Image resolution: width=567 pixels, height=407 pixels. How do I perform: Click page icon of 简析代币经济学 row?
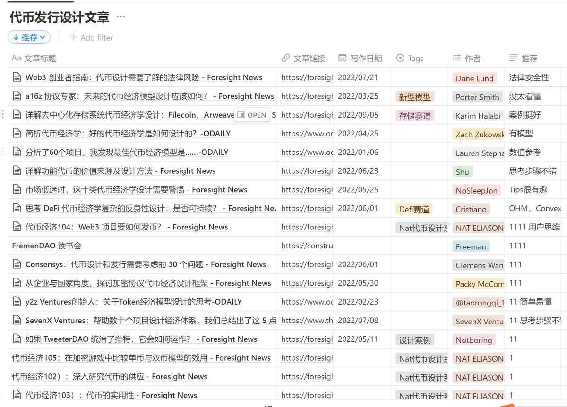[17, 134]
